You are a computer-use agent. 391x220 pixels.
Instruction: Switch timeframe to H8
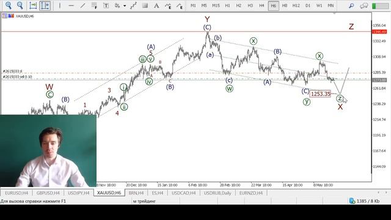click(x=285, y=5)
